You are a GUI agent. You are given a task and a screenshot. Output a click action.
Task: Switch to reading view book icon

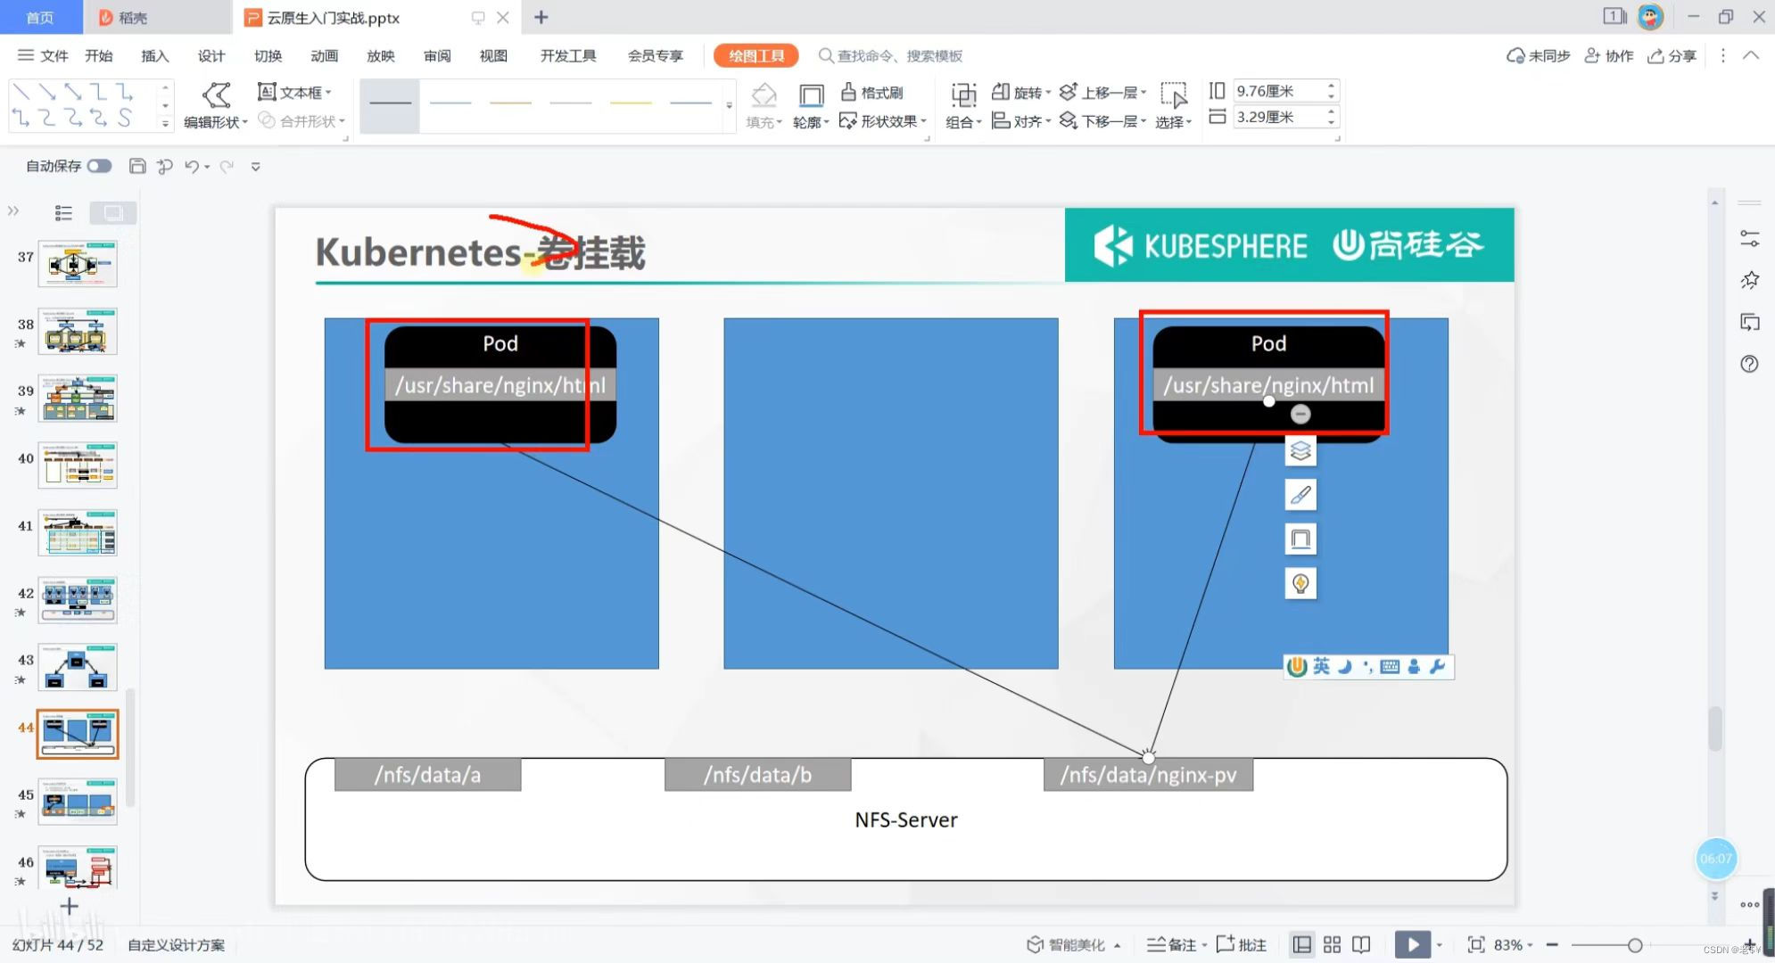click(x=1361, y=944)
